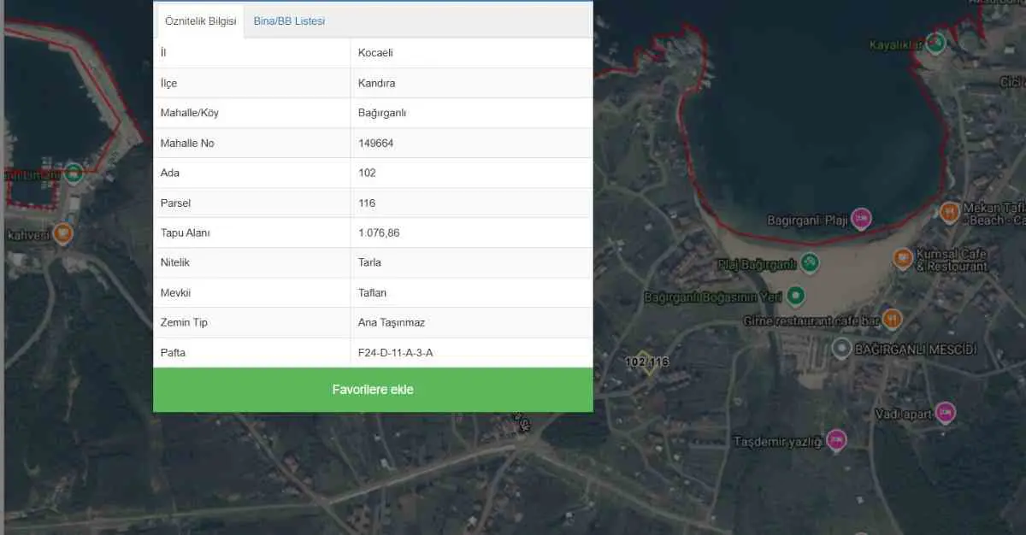Open the Bağırganlı Plajı pink lodging marker
This screenshot has height=535, width=1026.
861,219
